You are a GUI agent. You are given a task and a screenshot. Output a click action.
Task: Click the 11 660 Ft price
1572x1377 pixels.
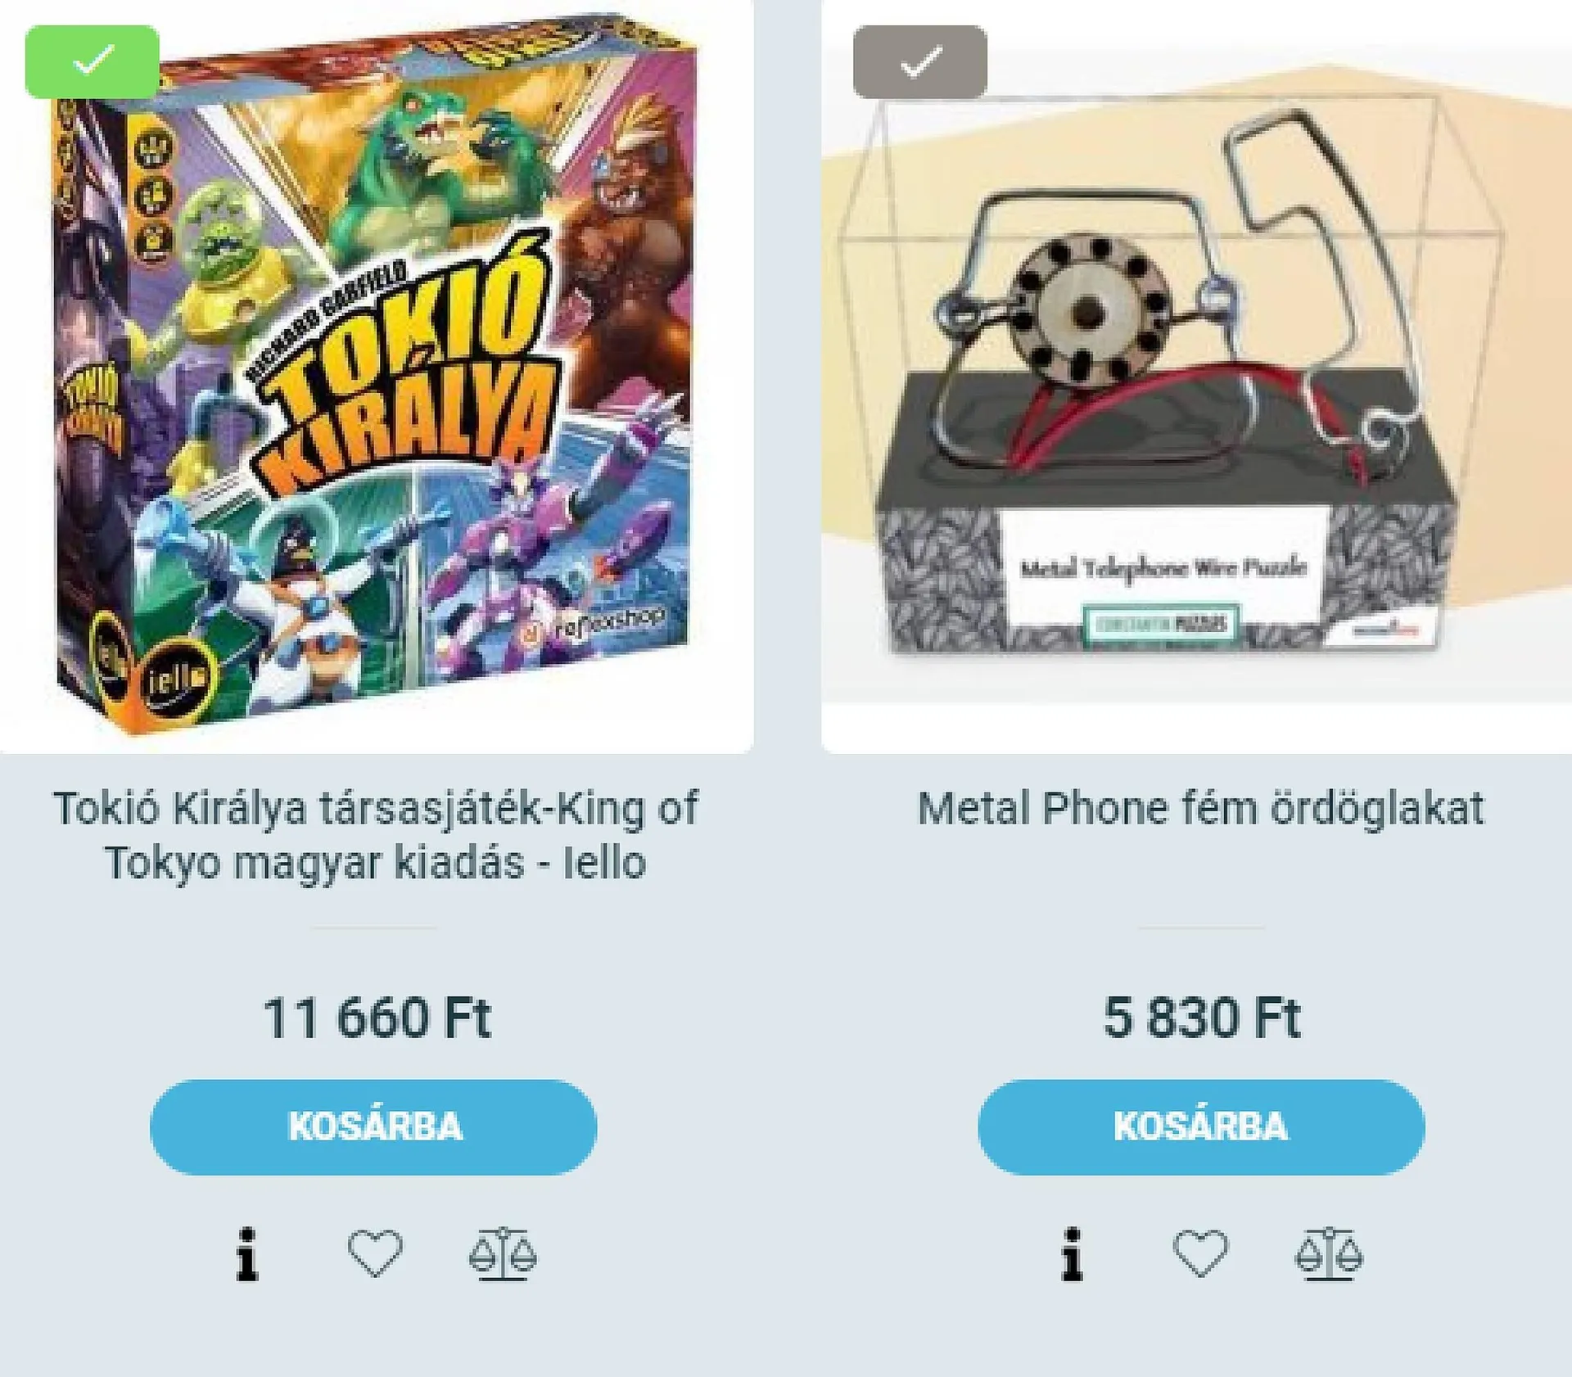[x=376, y=1018]
